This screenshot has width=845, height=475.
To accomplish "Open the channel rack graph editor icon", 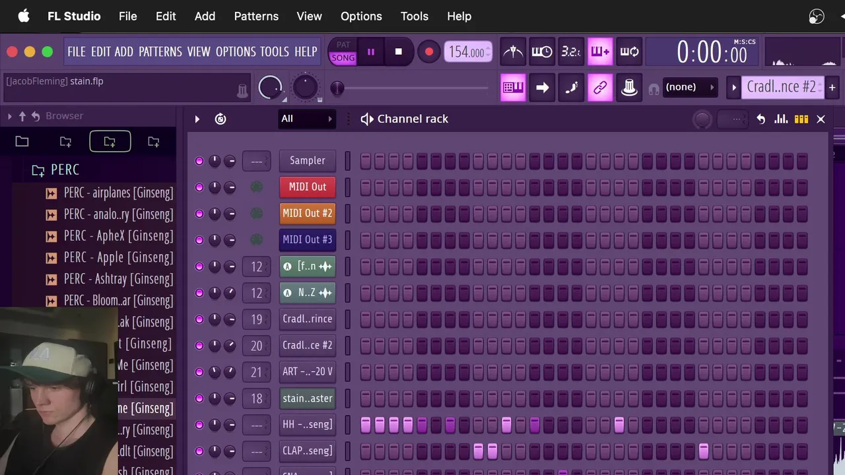I will coord(781,119).
